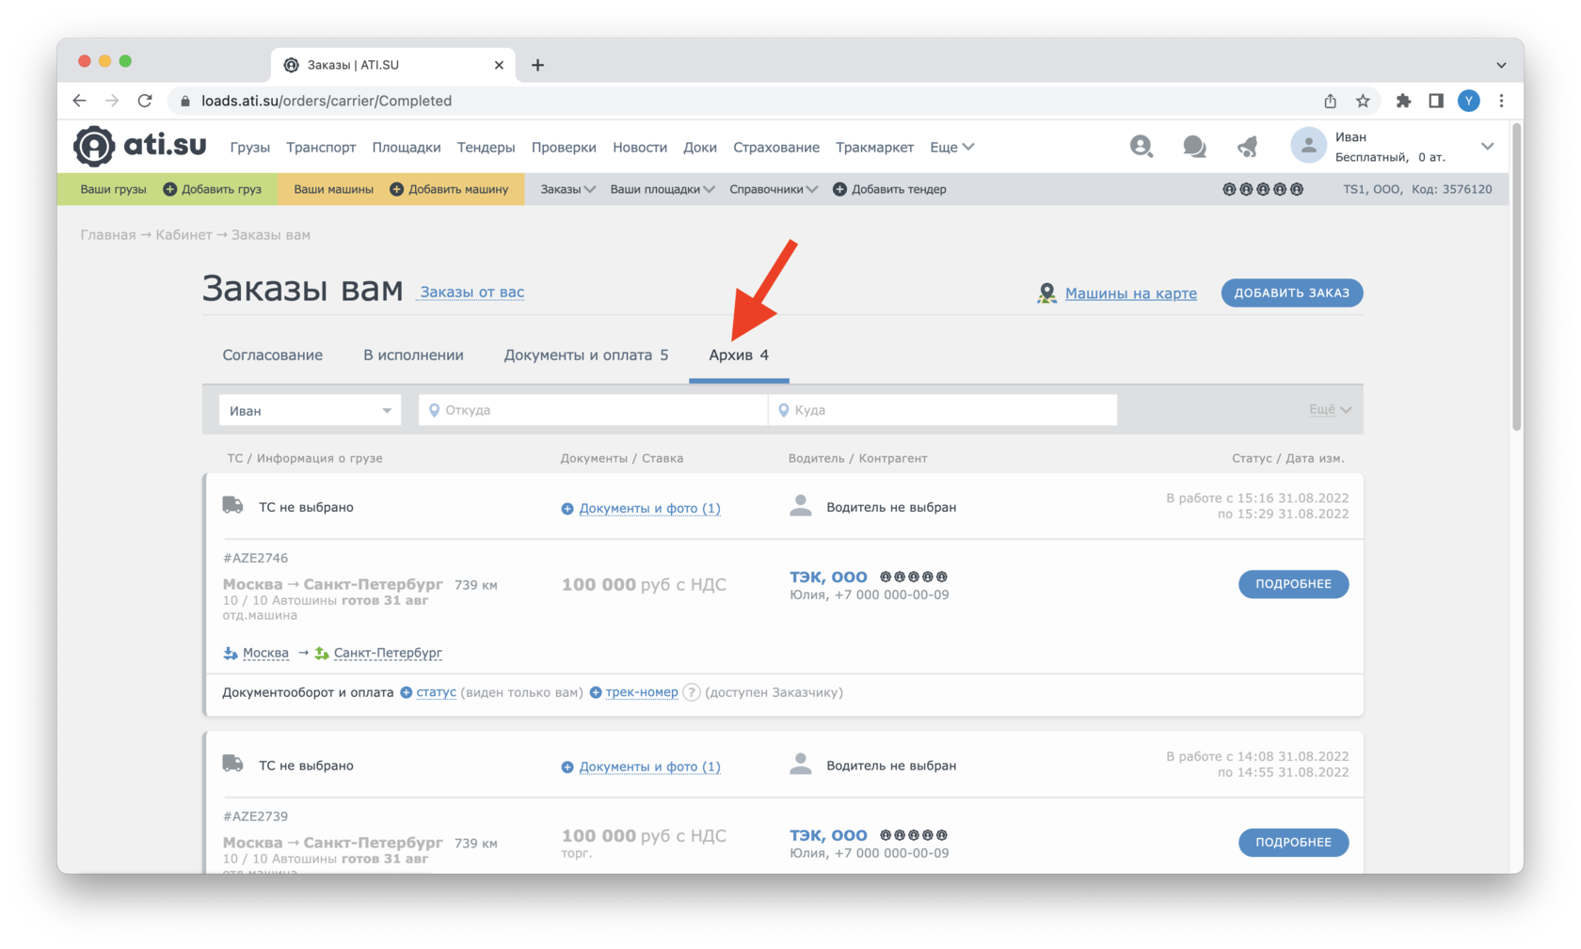Image resolution: width=1581 pixels, height=949 pixels.
Task: Click the ati.su logo
Action: point(139,146)
